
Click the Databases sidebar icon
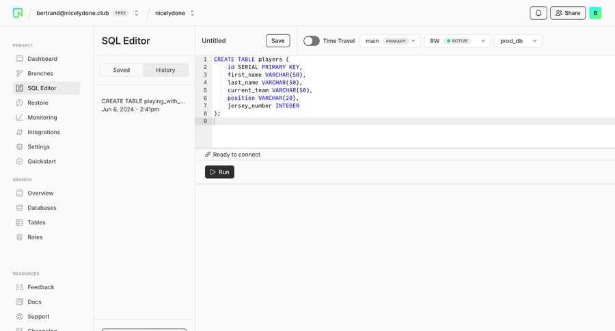pos(20,208)
